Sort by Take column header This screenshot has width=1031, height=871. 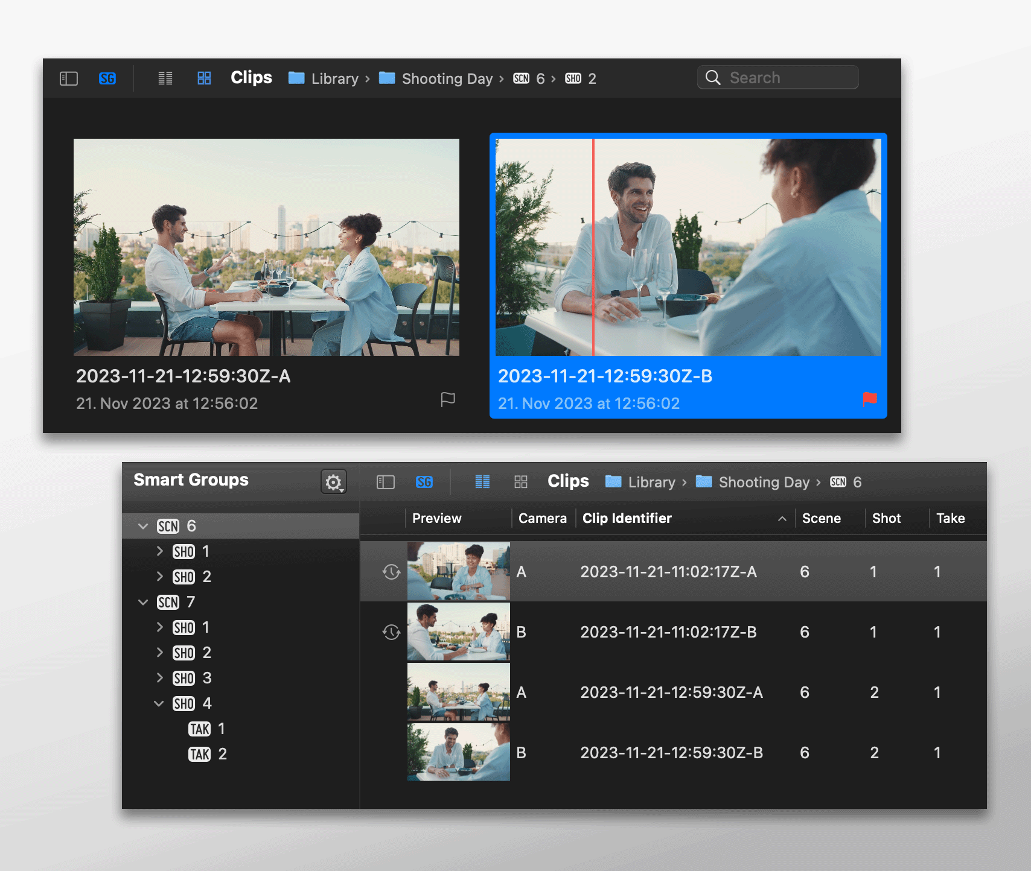point(950,518)
